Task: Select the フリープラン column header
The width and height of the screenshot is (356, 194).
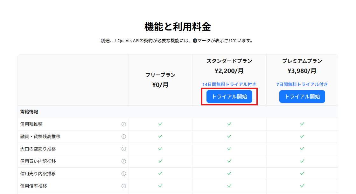Action: [160, 75]
